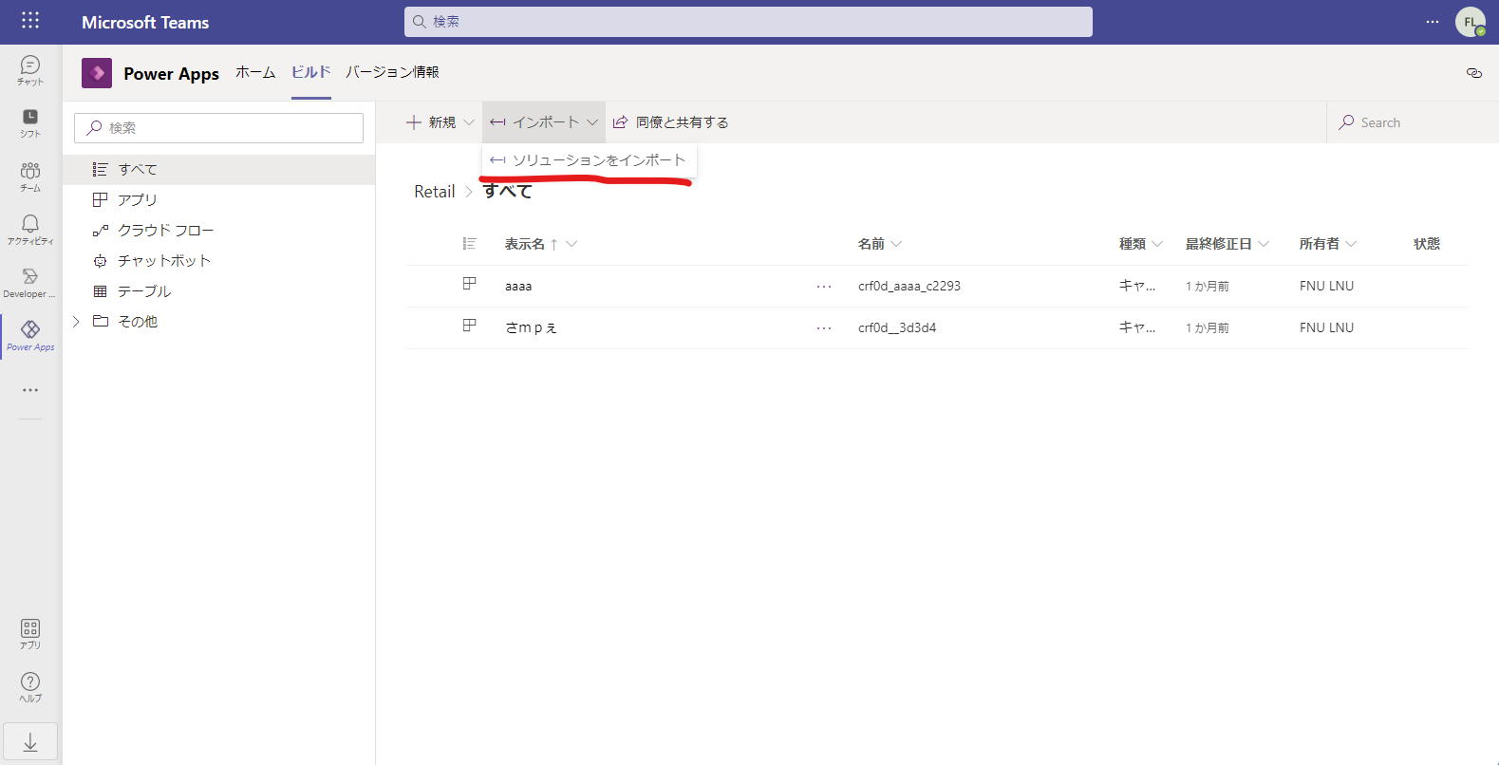The height and width of the screenshot is (765, 1499).
Task: Switch to the バージョン情報 tab
Action: [x=392, y=72]
